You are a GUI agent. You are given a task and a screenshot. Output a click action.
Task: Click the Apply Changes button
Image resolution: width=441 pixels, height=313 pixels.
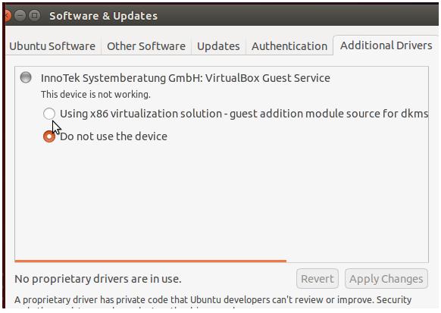[386, 279]
